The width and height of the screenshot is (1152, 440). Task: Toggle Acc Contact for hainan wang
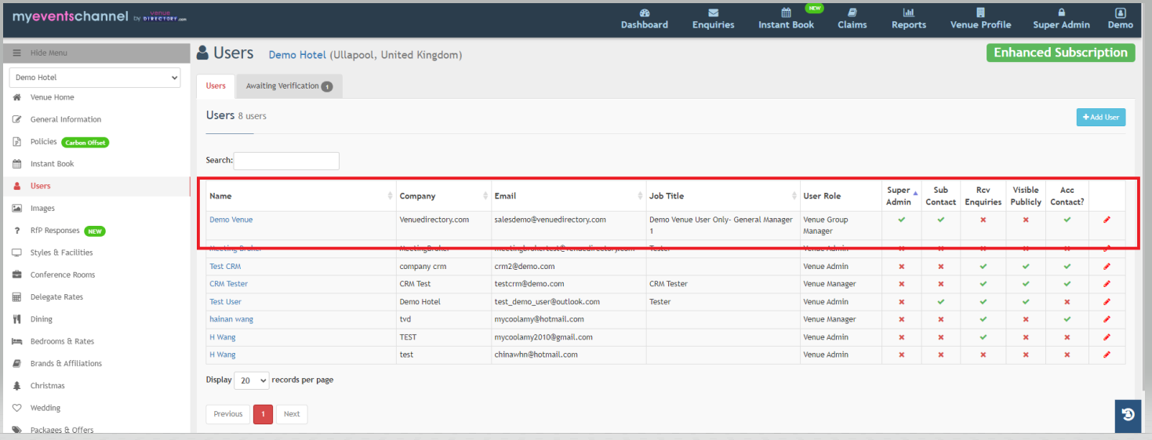1067,319
